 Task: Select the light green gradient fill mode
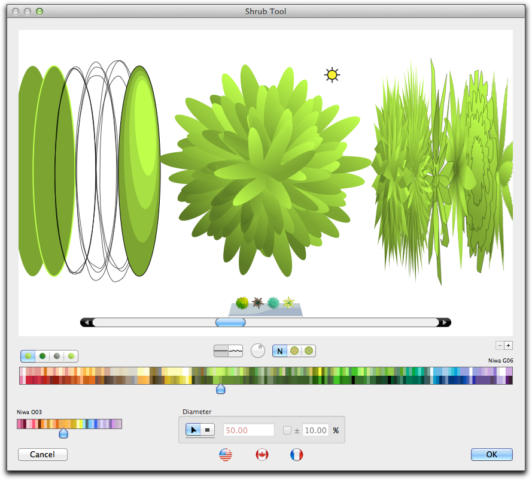28,356
